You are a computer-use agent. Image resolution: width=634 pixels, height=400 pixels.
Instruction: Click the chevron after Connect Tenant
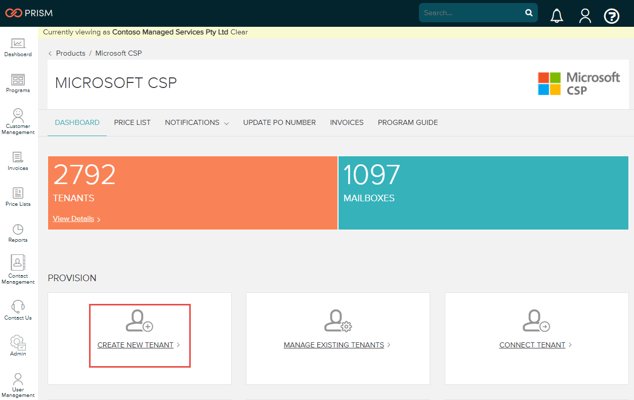coord(570,345)
